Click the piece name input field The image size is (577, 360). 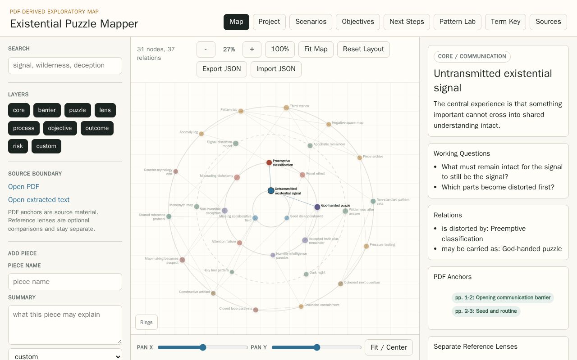65,282
